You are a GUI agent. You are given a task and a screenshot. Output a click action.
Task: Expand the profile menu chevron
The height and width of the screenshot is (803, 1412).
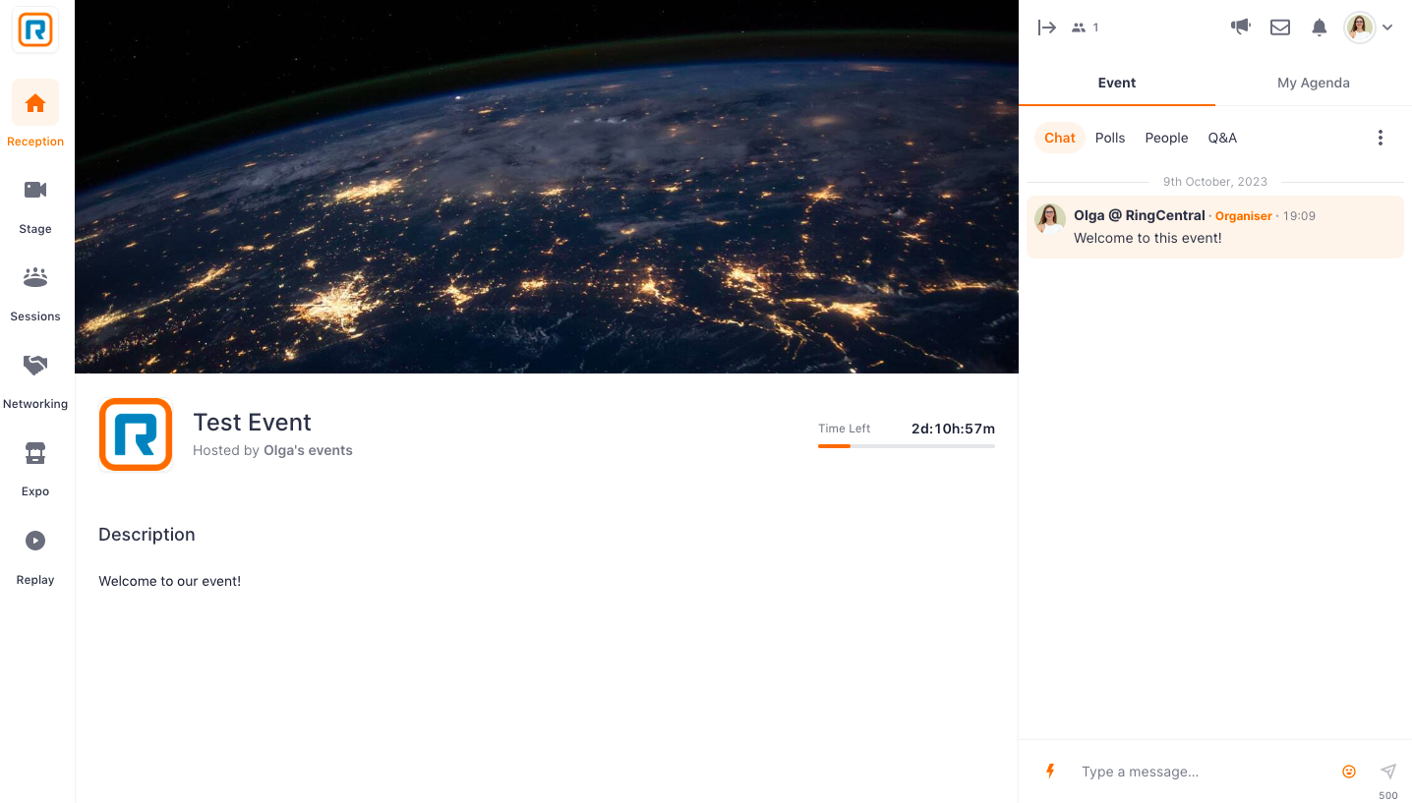[x=1387, y=28]
